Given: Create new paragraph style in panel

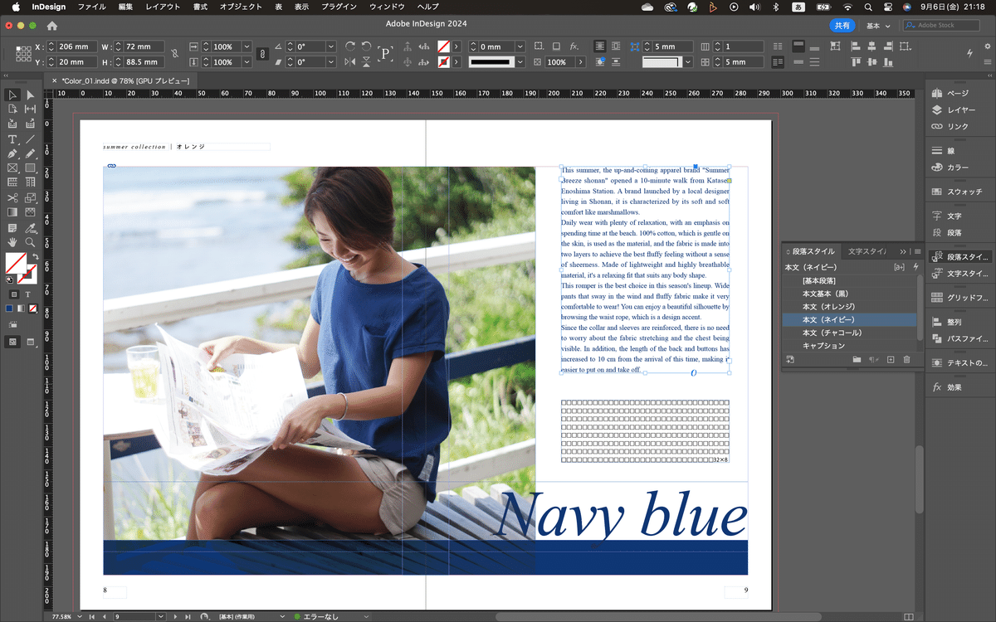Looking at the screenshot, I should [x=891, y=359].
